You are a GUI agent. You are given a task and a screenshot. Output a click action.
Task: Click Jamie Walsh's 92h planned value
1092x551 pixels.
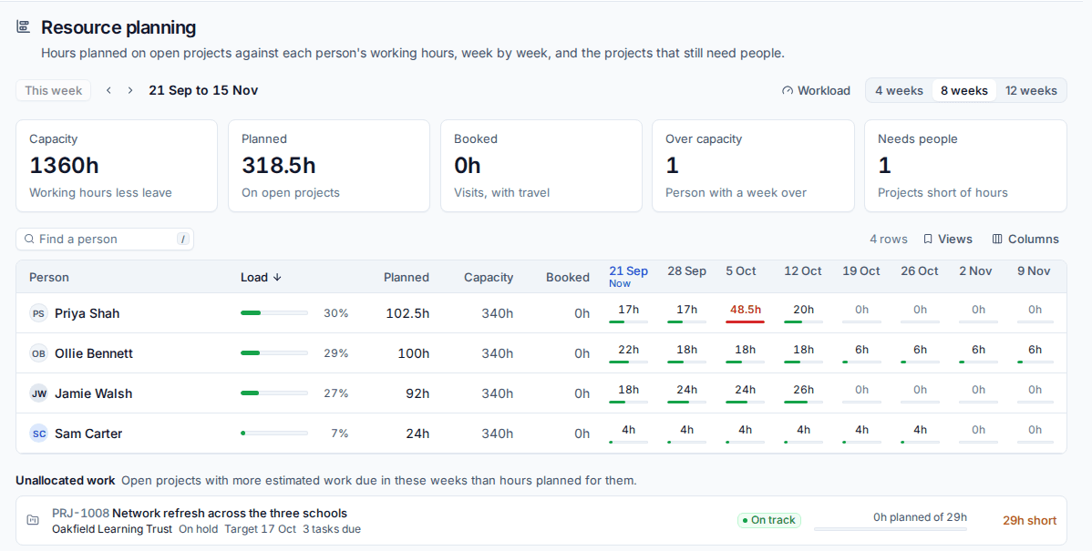(x=417, y=393)
